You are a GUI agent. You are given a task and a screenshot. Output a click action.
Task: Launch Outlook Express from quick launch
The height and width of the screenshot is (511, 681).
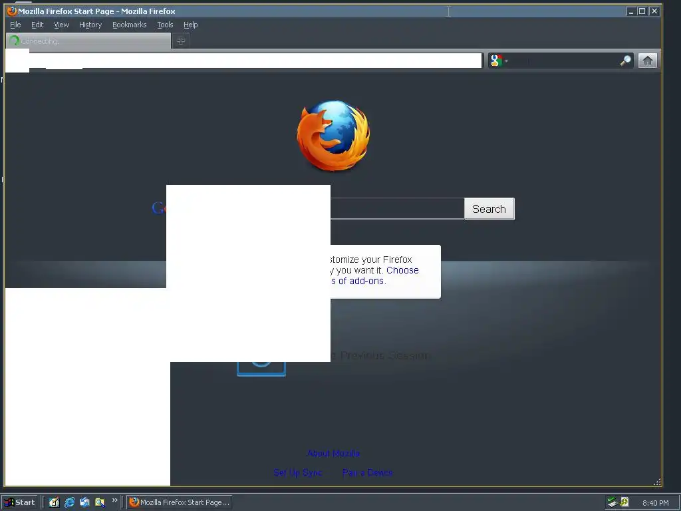pyautogui.click(x=84, y=502)
